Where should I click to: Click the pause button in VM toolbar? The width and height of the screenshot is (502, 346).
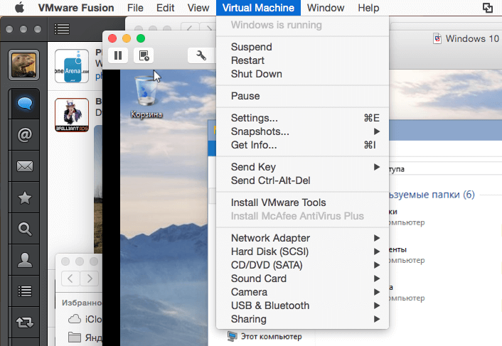118,55
